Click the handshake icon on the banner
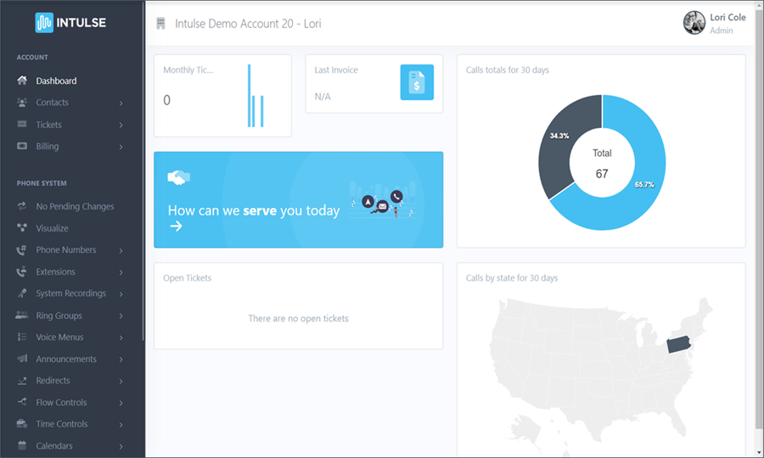Screen dimensions: 764x458 click(x=178, y=177)
